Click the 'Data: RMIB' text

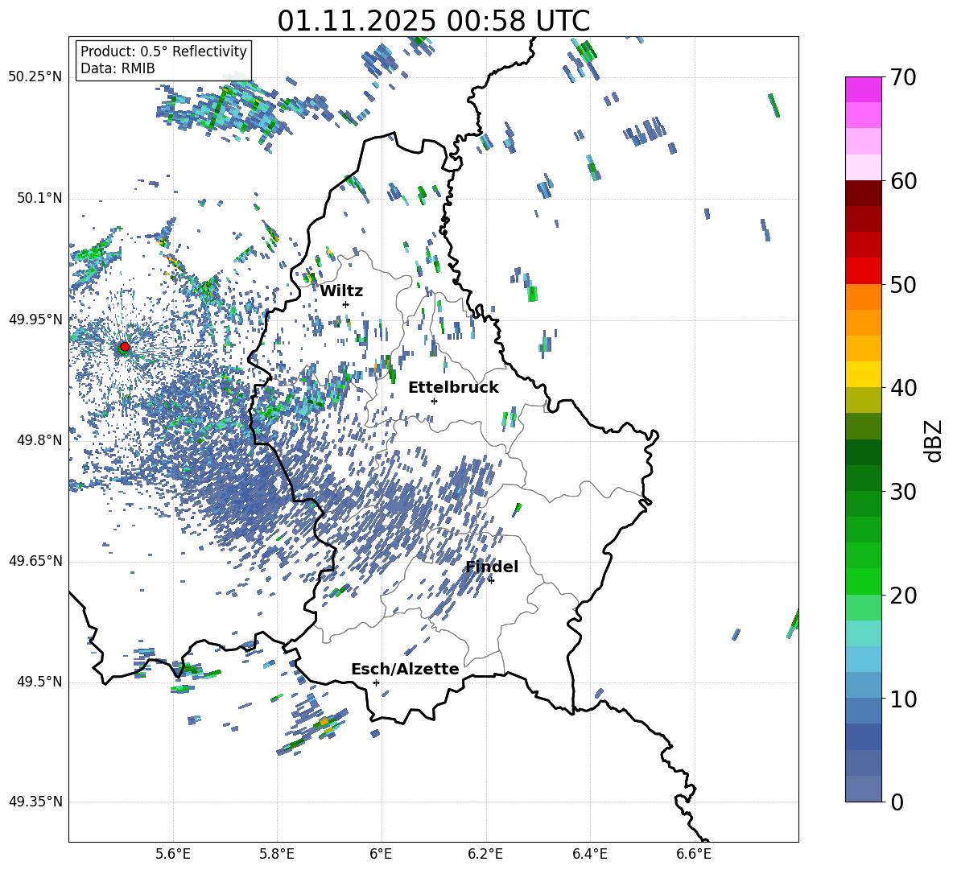(118, 68)
